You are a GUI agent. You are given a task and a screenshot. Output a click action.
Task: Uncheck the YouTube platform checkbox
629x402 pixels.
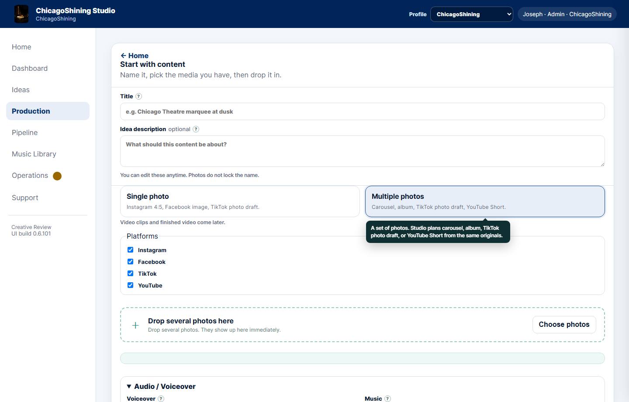tap(130, 285)
